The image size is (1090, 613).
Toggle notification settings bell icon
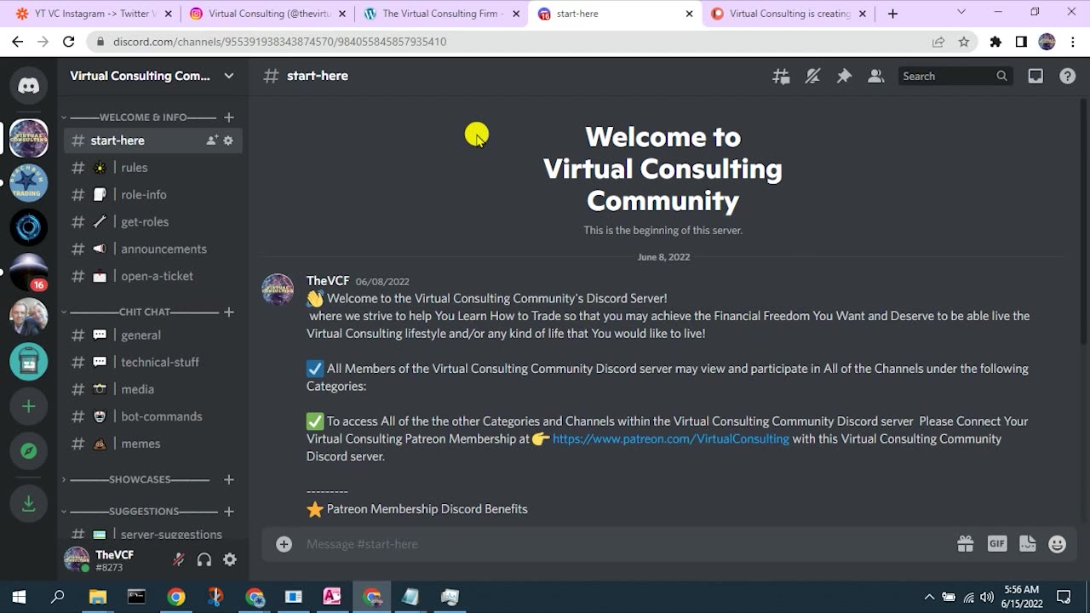coord(812,76)
